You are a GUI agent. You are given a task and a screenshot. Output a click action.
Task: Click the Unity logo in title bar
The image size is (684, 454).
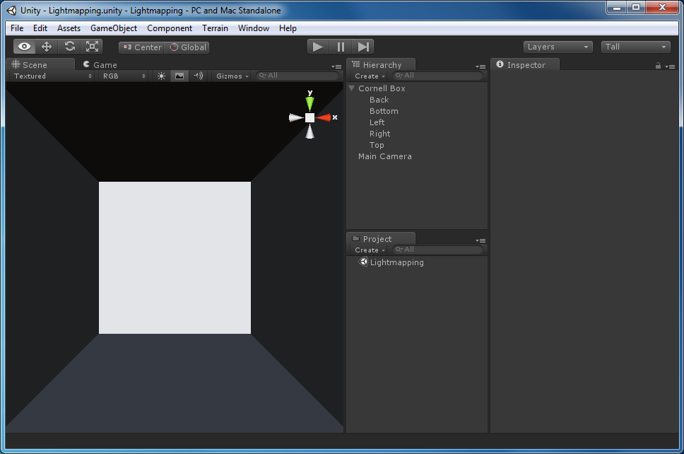(x=12, y=11)
